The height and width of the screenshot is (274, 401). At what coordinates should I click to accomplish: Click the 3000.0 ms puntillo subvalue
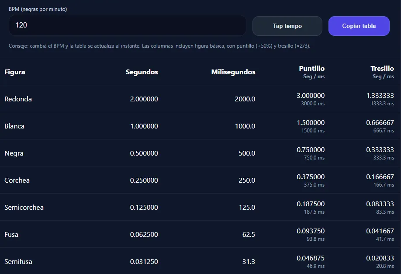[x=313, y=104]
